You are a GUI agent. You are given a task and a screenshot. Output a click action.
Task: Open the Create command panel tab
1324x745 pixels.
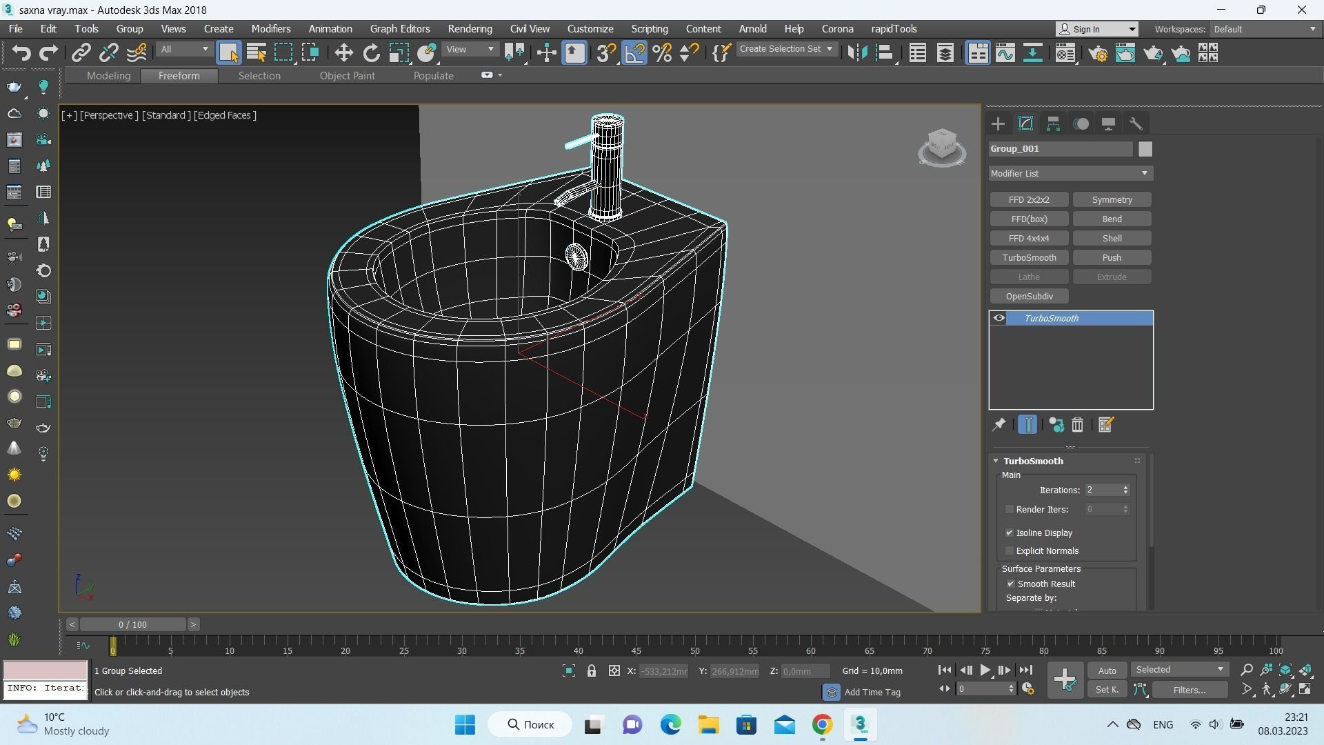(998, 124)
